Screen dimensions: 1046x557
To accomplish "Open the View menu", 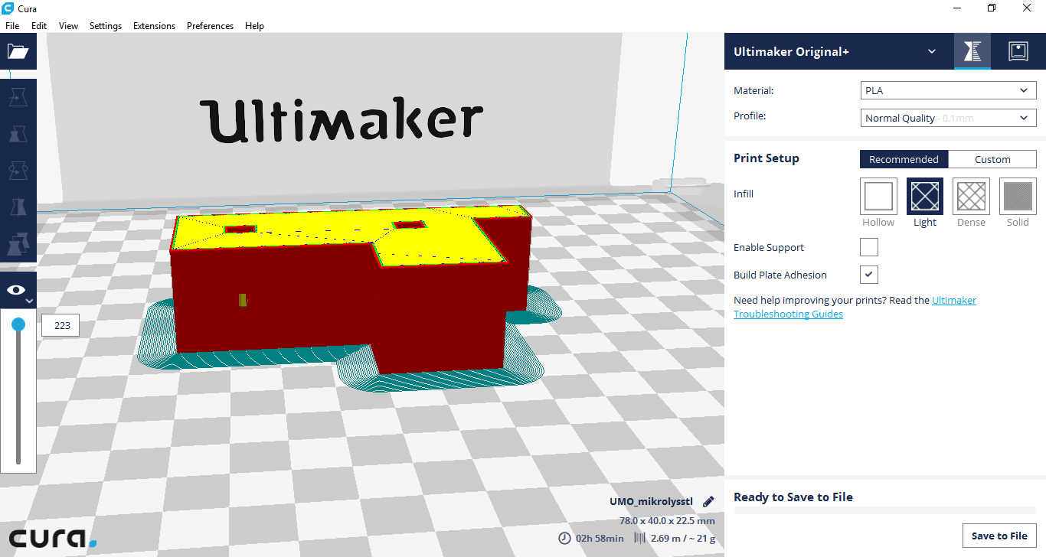I will 68,25.
